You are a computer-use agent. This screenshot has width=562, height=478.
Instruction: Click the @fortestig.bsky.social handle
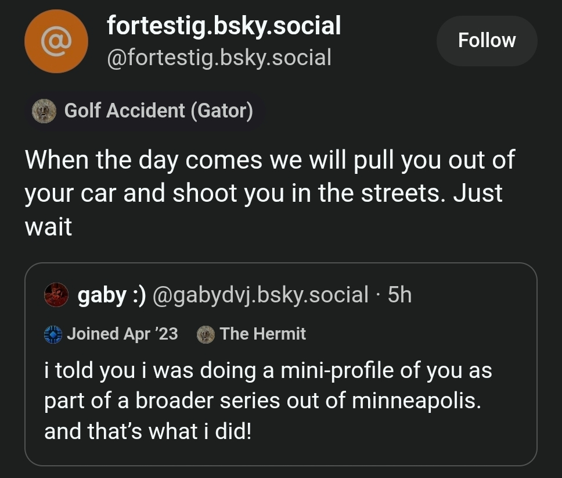pos(219,57)
